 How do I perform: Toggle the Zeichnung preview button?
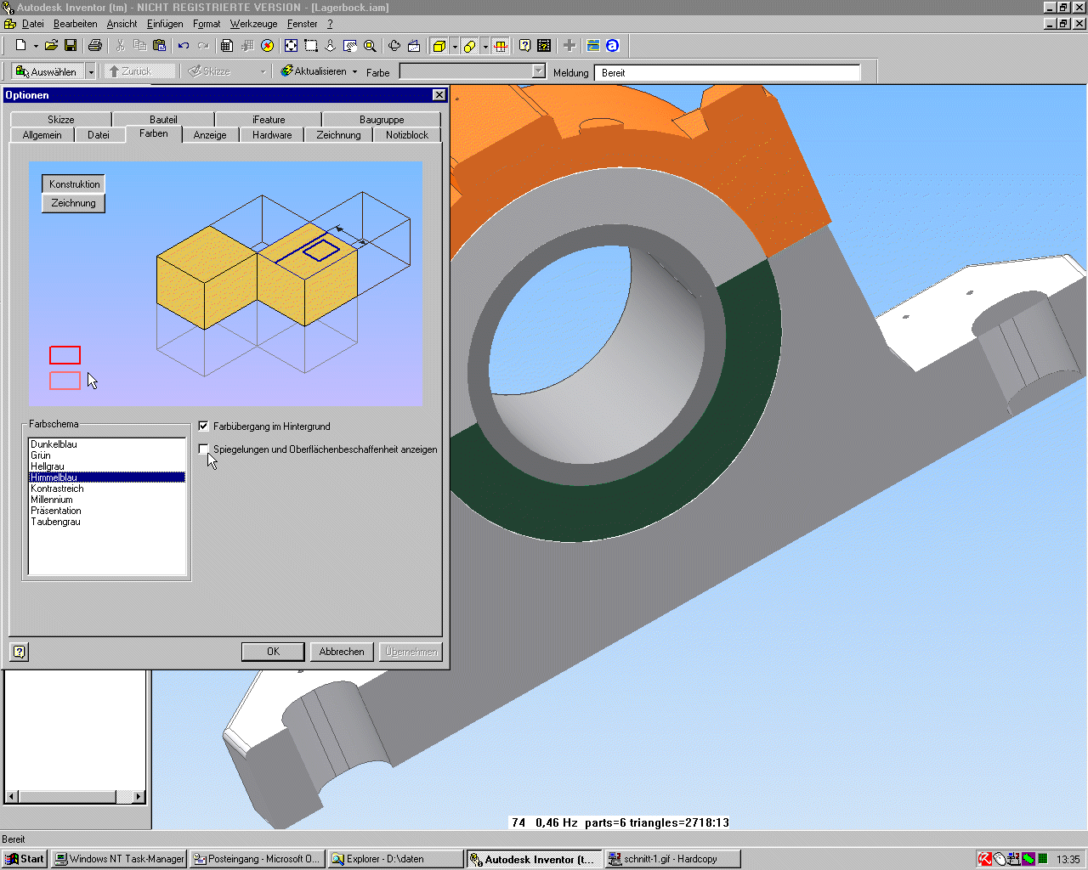73,203
